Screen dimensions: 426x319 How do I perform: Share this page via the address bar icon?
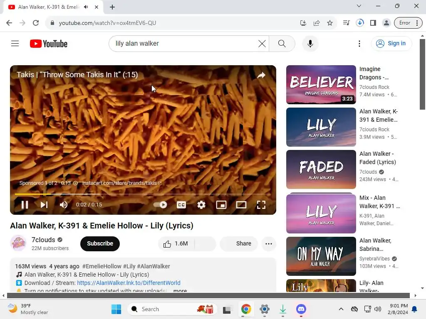(317, 23)
